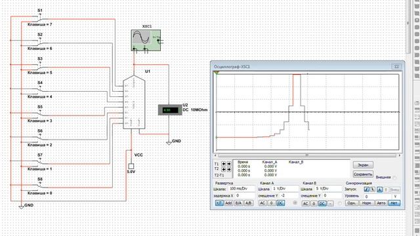420x236 pixels.
Task: Set Channel B coupling to 0
Action: click(314, 204)
